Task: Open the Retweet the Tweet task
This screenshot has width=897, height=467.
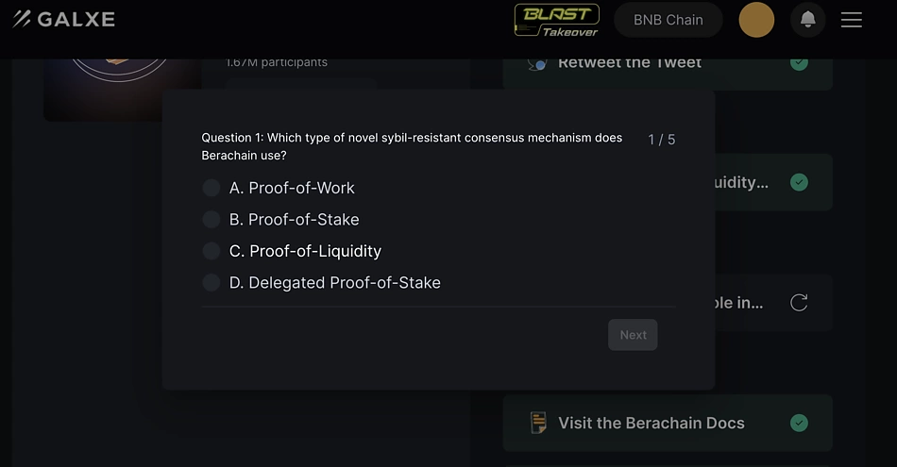Action: click(x=668, y=67)
